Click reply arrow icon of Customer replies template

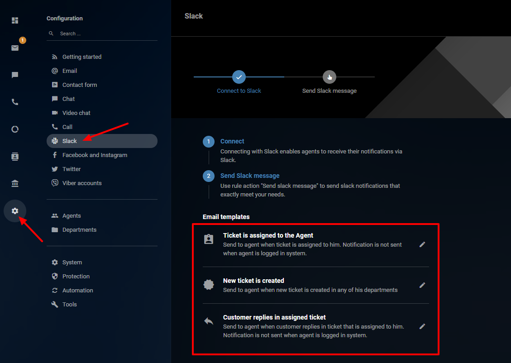click(209, 321)
